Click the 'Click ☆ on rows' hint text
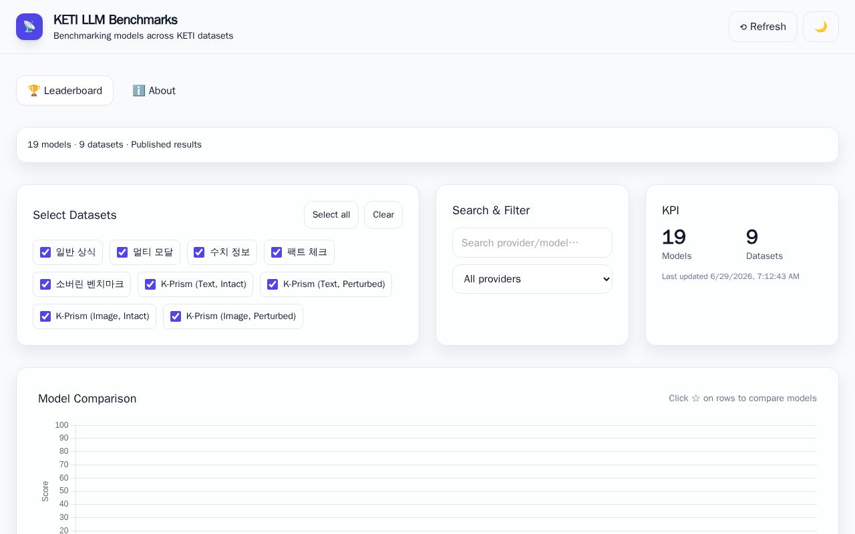 tap(743, 398)
